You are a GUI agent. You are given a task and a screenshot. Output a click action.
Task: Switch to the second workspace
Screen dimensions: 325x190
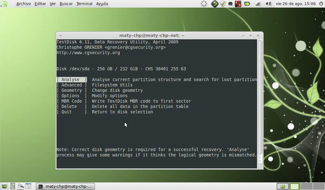pyautogui.click(x=294, y=186)
